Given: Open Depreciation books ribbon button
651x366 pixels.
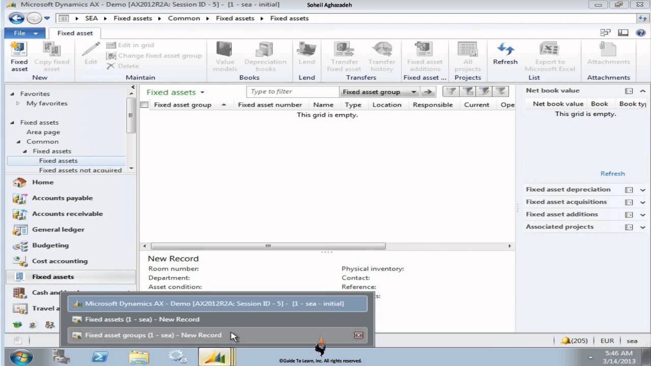Looking at the screenshot, I should [265, 56].
